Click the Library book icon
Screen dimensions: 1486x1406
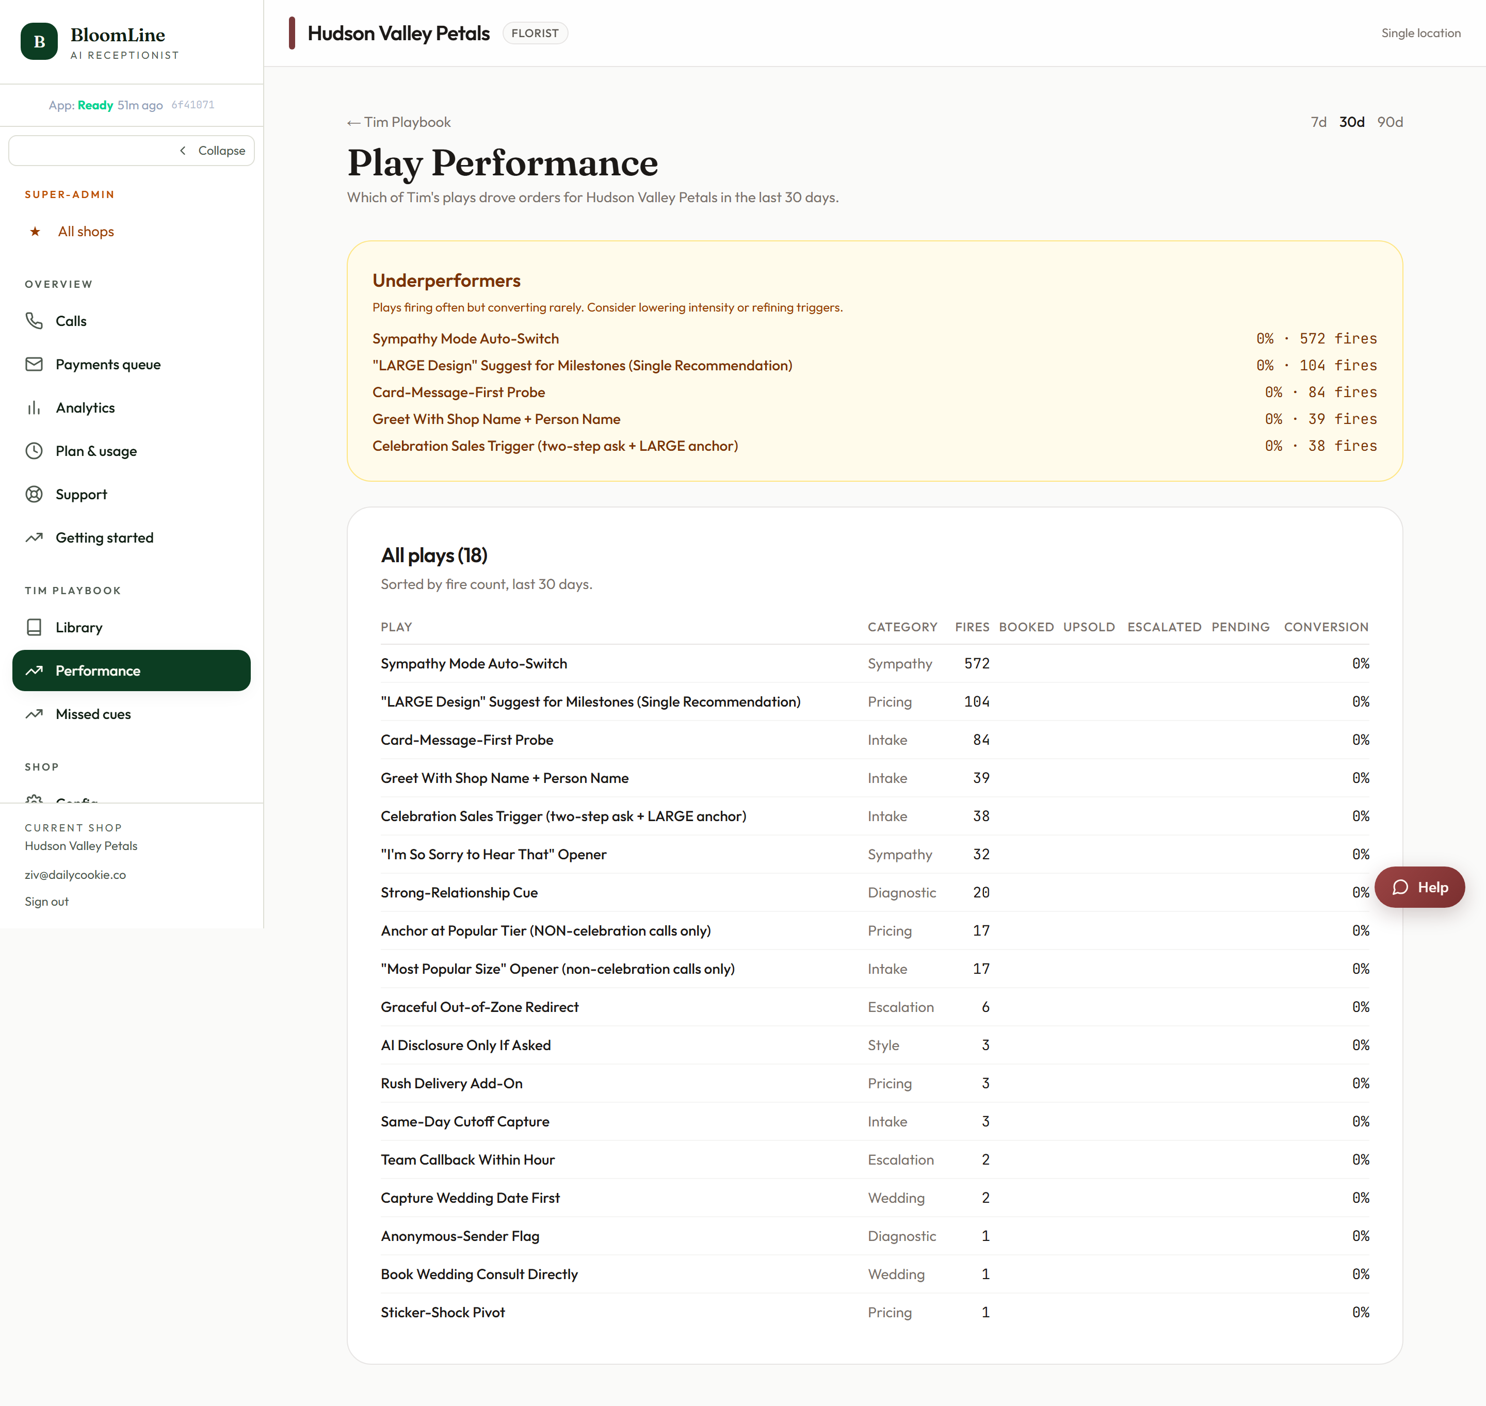(x=34, y=627)
